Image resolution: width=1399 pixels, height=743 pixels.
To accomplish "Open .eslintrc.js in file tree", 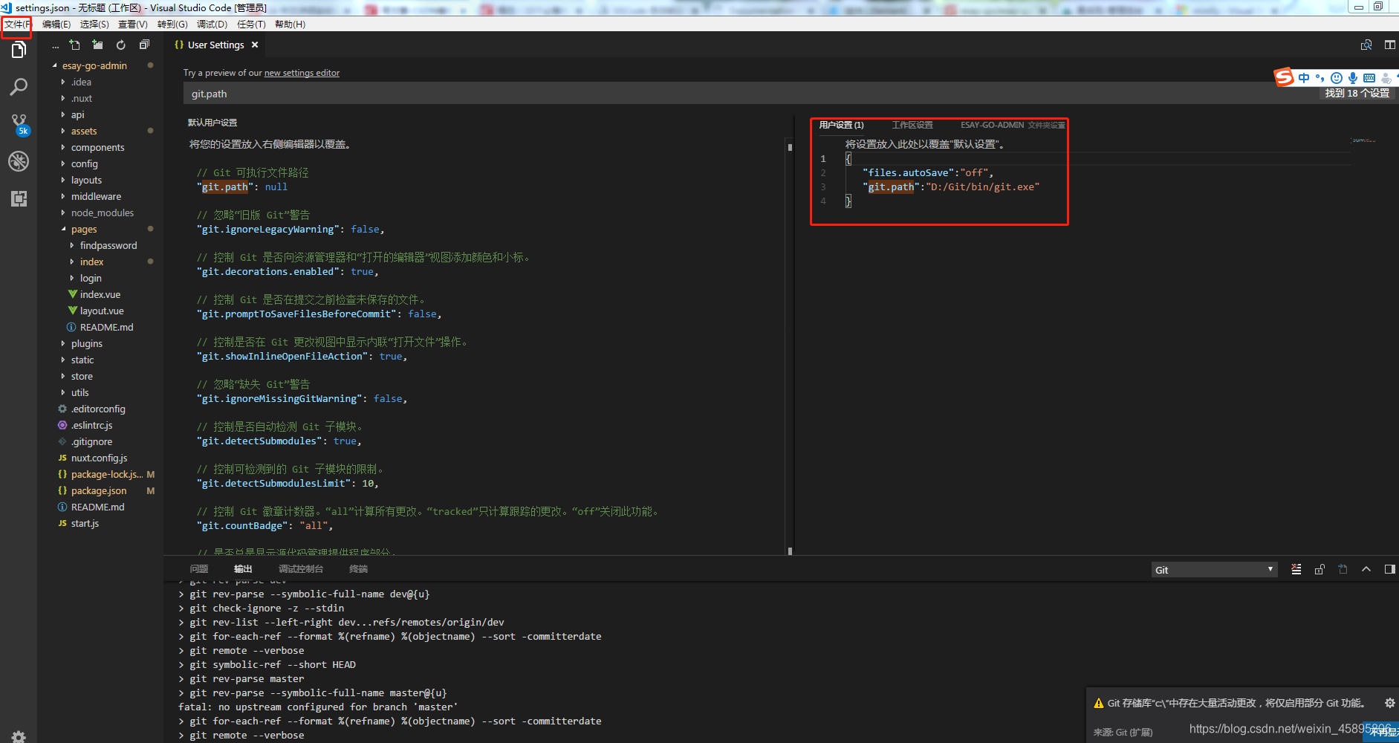I will click(92, 425).
